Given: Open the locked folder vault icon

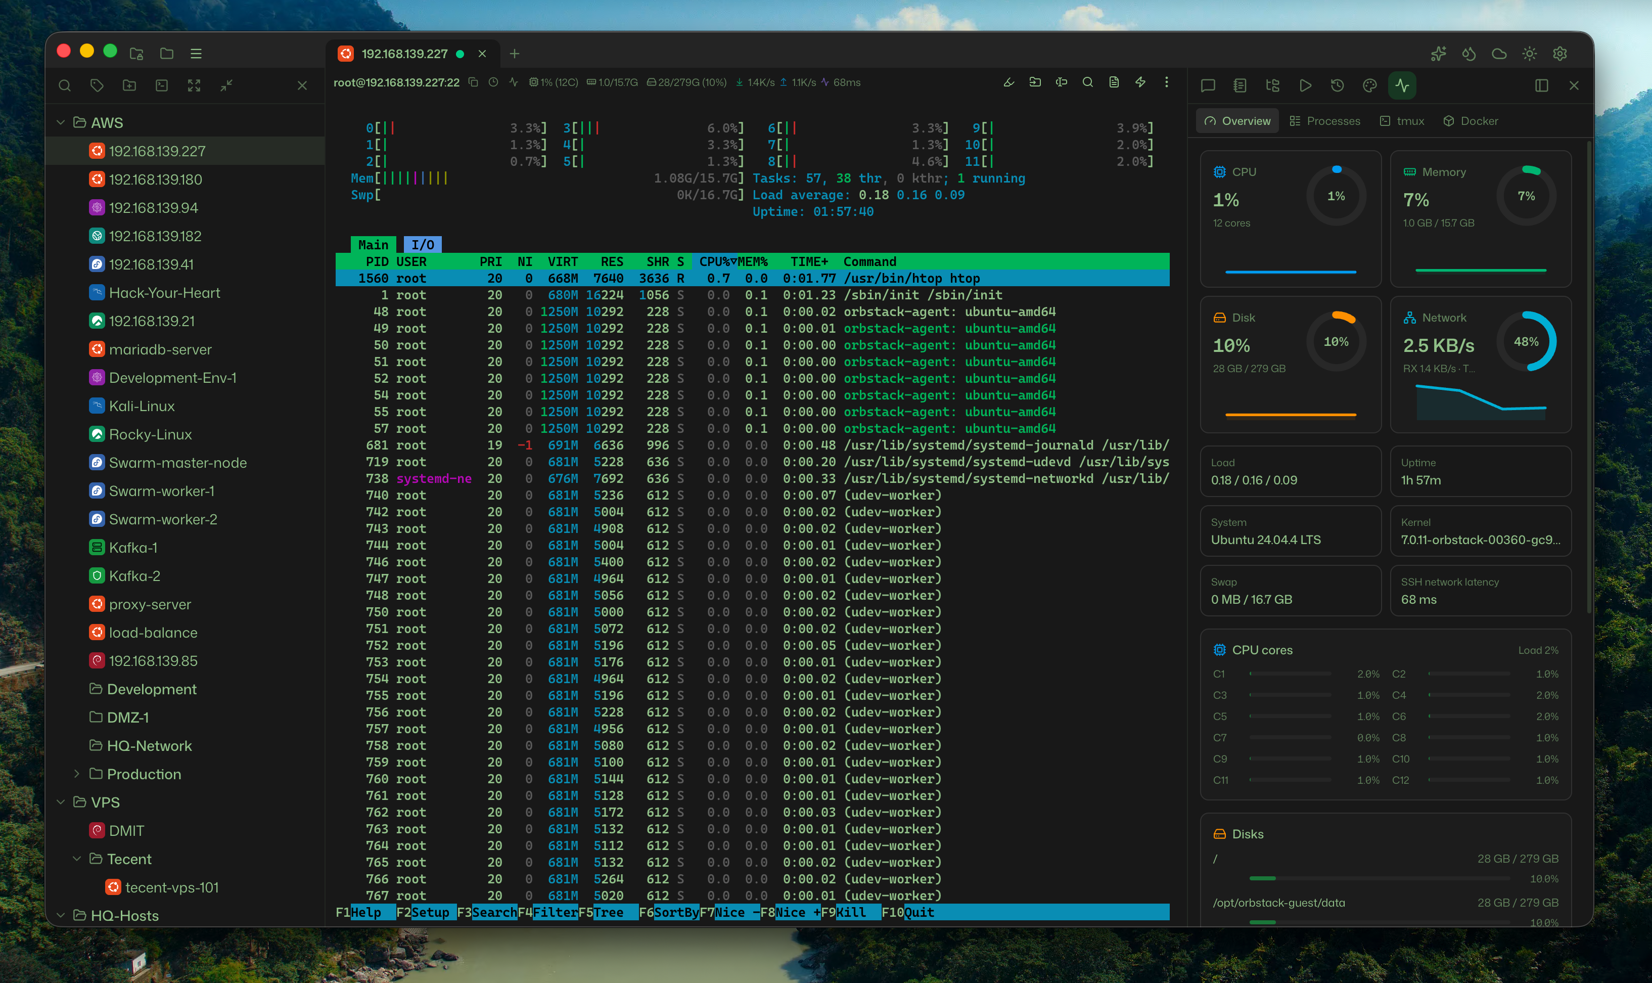Looking at the screenshot, I should (136, 54).
